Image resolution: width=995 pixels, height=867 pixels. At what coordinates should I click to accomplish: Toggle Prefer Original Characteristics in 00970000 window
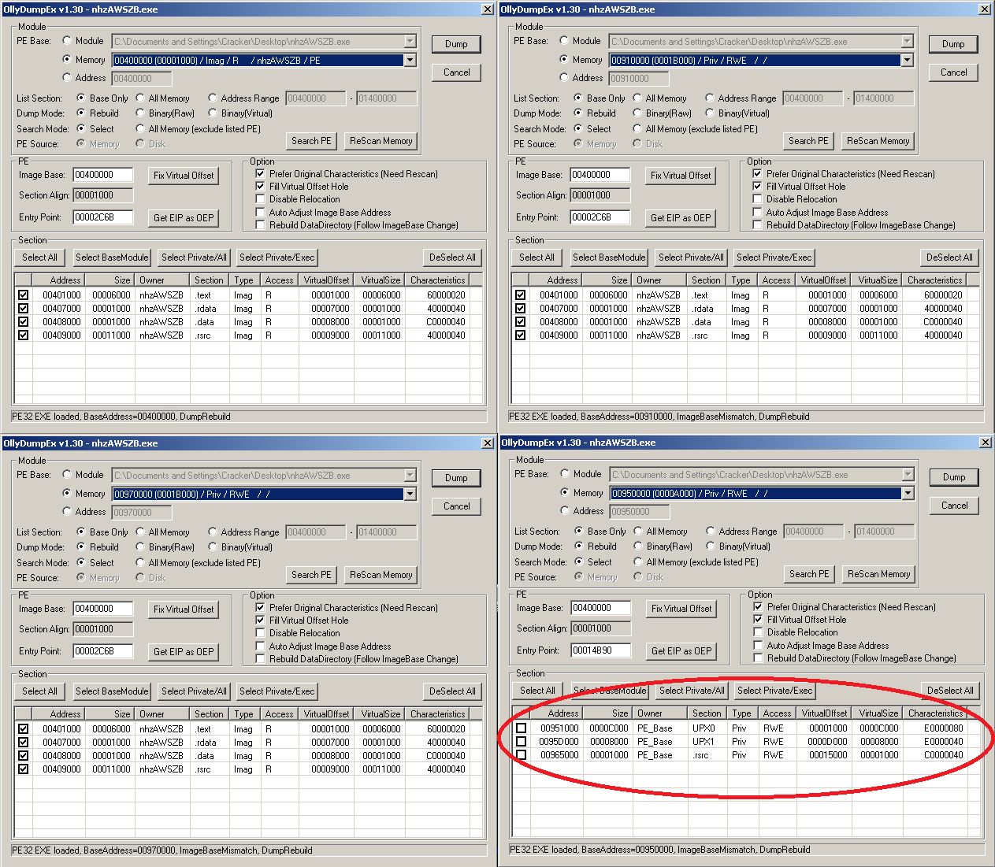pyautogui.click(x=260, y=608)
